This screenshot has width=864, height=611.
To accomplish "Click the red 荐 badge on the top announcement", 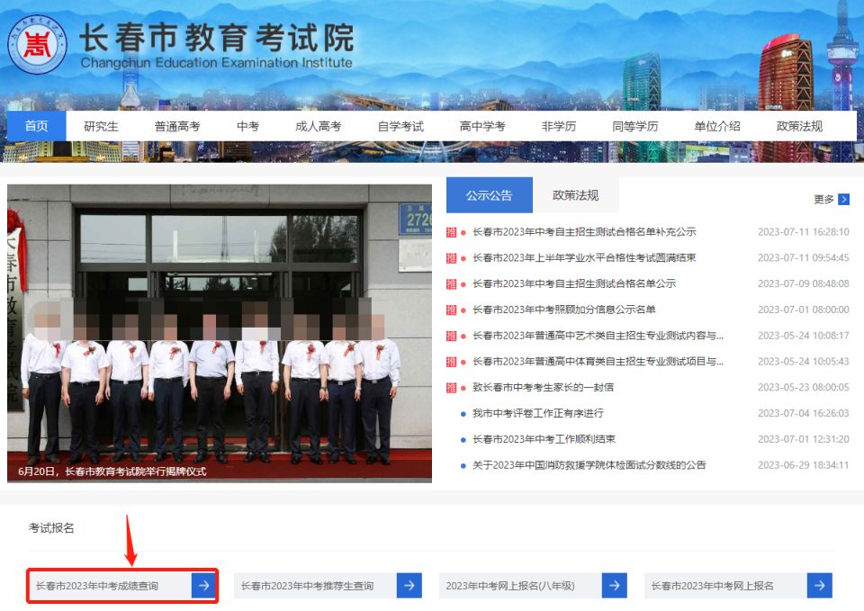I will pos(450,231).
